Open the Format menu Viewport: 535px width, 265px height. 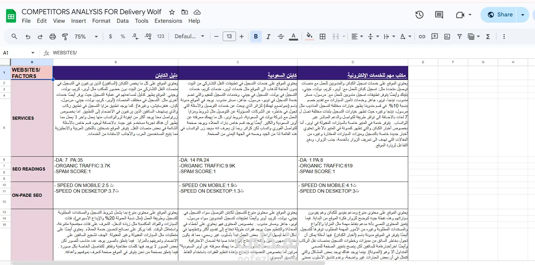click(x=101, y=21)
